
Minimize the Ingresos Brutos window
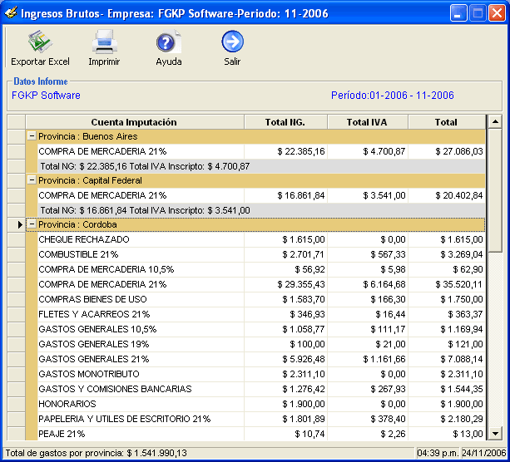click(458, 13)
